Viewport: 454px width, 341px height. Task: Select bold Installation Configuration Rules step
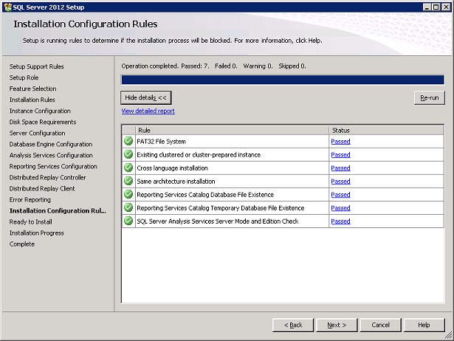click(58, 211)
